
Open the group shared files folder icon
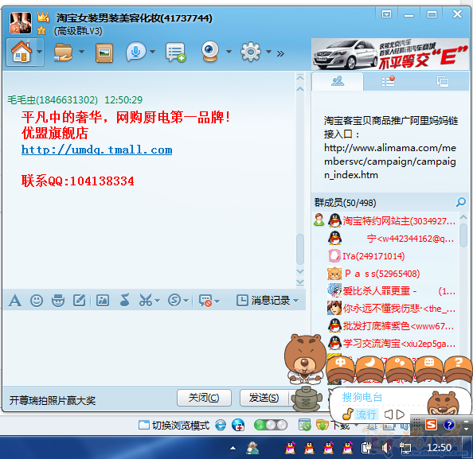[63, 53]
